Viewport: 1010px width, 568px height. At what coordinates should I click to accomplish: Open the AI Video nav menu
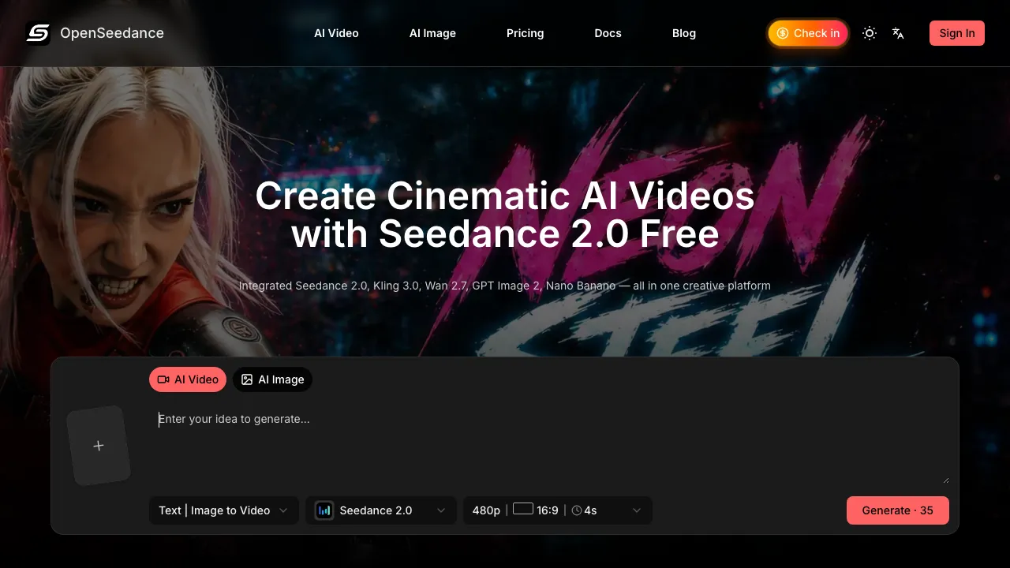[x=336, y=33]
